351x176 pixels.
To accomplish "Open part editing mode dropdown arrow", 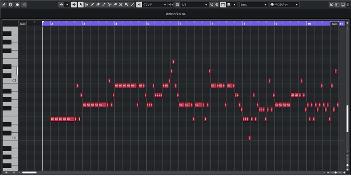I will pos(234,4).
